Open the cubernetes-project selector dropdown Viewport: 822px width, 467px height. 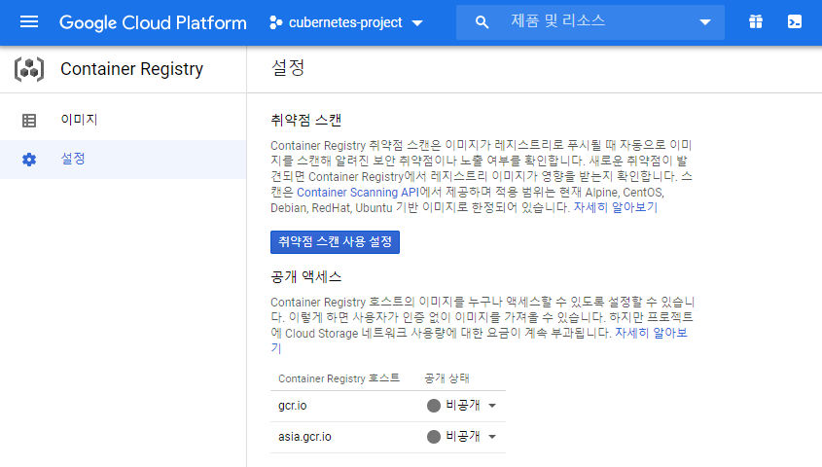(x=346, y=22)
